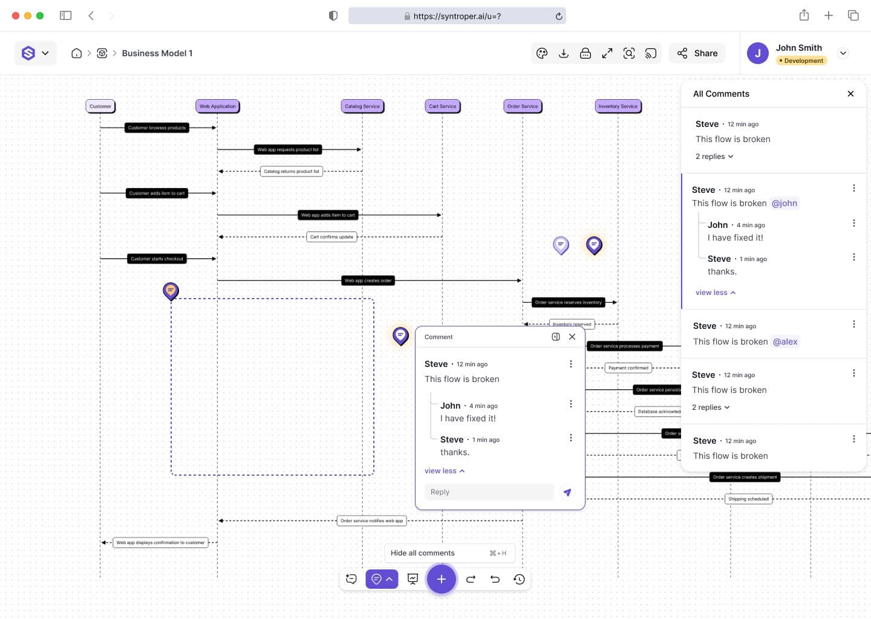
Task: Click the AI chat icon in bottom toolbar
Action: (351, 579)
